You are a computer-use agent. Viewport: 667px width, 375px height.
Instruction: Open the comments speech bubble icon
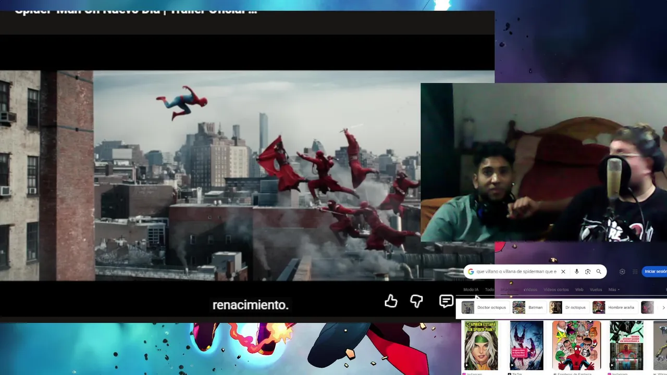446,301
